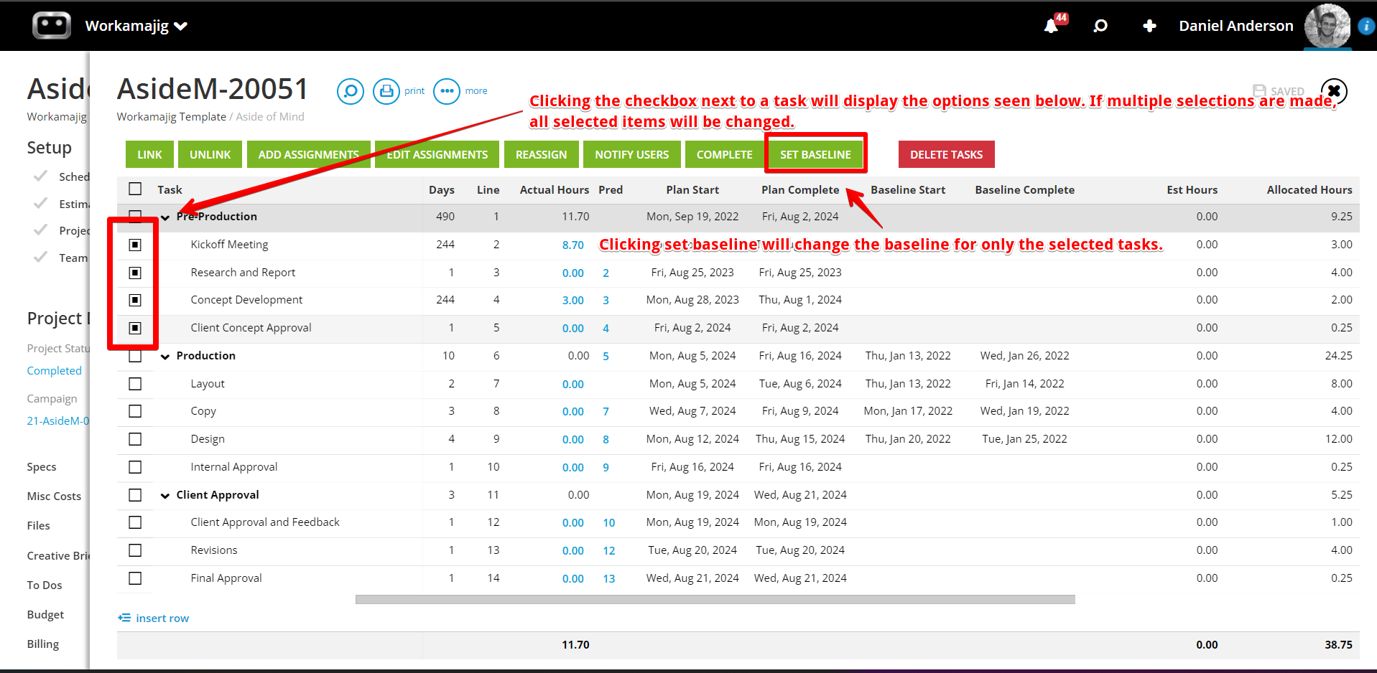Collapse the Client Approval task group
The height and width of the screenshot is (673, 1377).
click(x=165, y=496)
